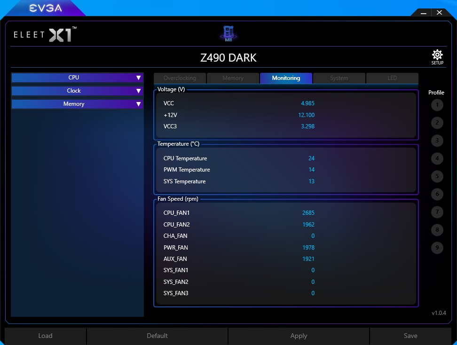Click the Temperature (°C) group heading
This screenshot has width=457, height=345.
pyautogui.click(x=178, y=144)
